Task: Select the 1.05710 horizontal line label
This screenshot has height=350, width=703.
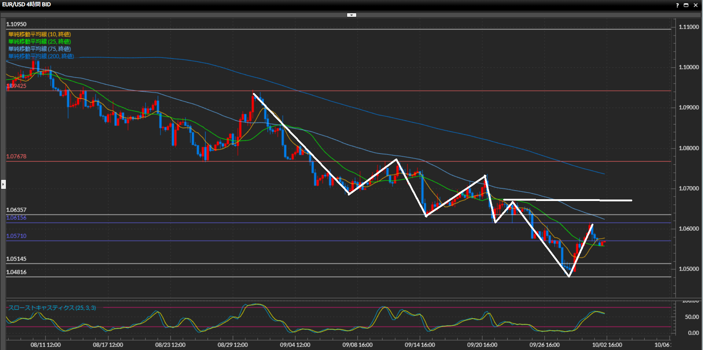Action: tap(16, 236)
